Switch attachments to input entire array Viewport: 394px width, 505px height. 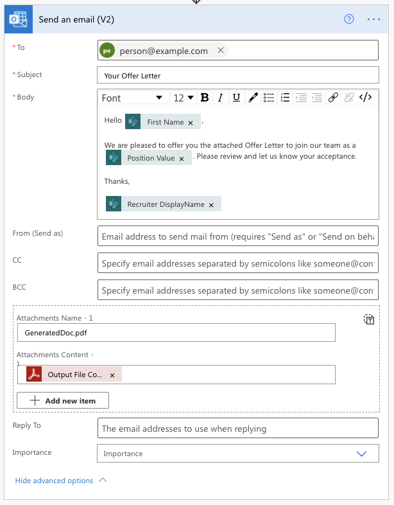point(369,319)
